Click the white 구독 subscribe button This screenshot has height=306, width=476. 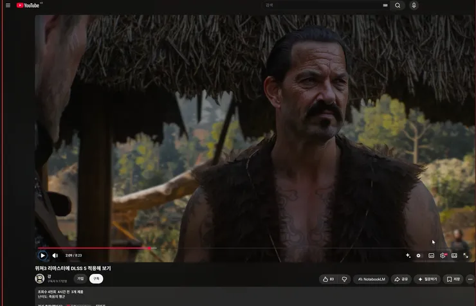pos(96,278)
